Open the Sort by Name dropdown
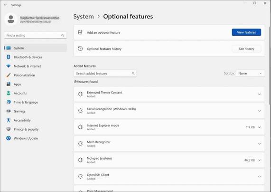The image size is (271, 192). tap(250, 73)
